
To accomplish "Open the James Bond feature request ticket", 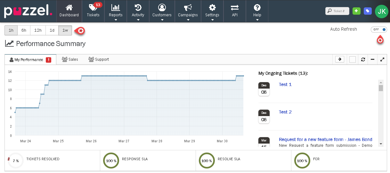I will (325, 139).
